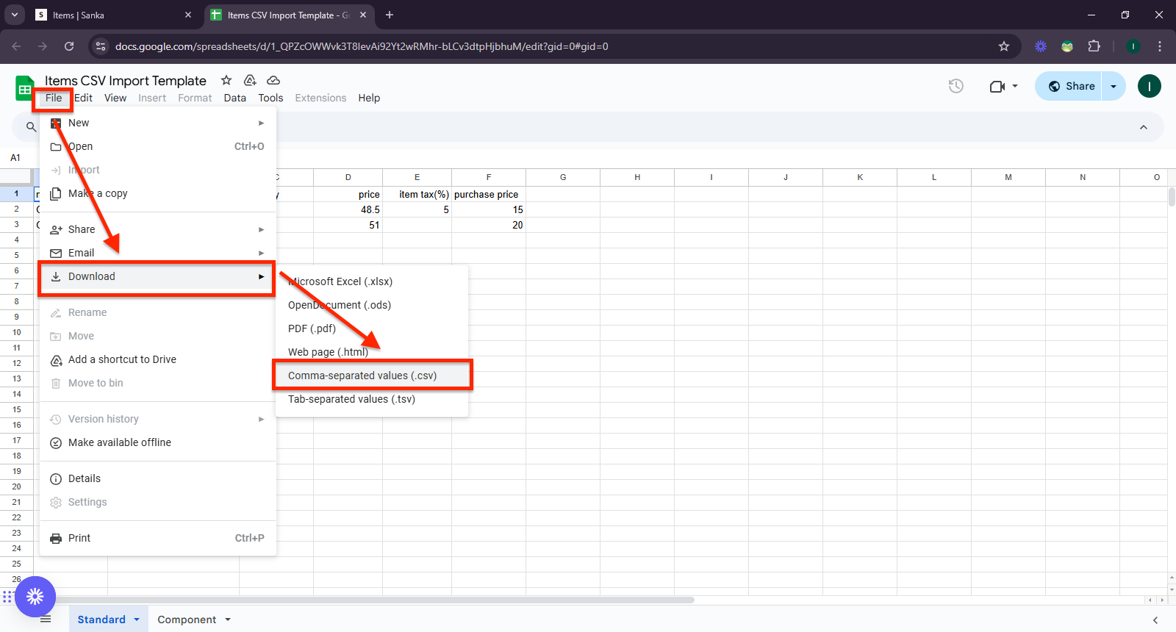Click the horizontal scrollbar at bottom

[x=367, y=600]
